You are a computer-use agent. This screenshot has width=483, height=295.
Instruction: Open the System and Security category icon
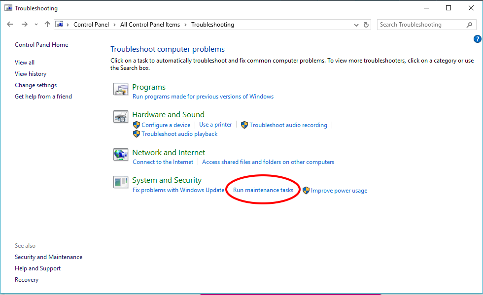(121, 182)
